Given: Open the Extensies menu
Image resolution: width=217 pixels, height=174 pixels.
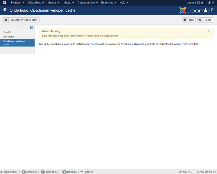Looking at the screenshot, I should click(x=109, y=3).
